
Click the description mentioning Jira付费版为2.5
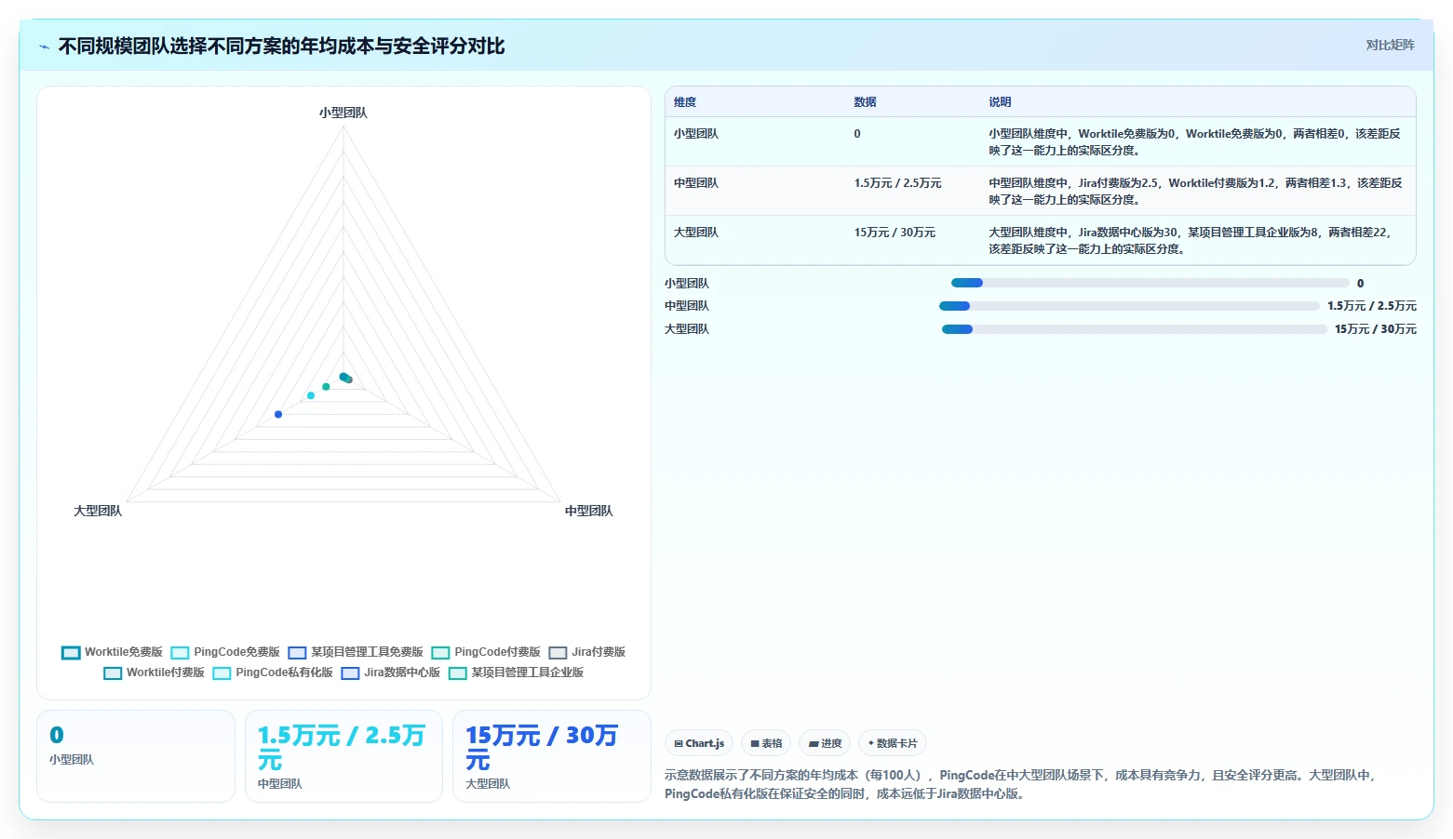coord(1195,192)
